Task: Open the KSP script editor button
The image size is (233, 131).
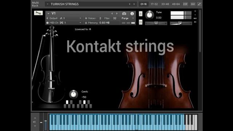Action: click(185, 4)
